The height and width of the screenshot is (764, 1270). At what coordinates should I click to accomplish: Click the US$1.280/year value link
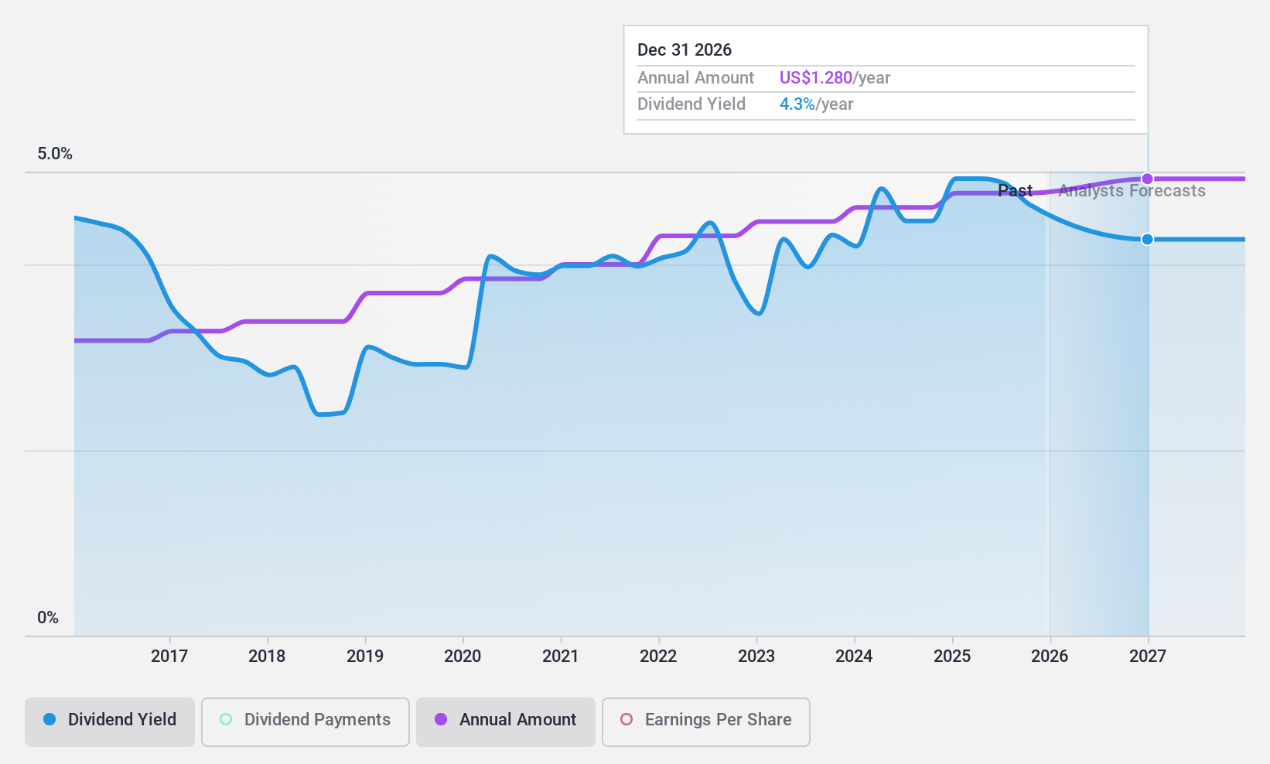817,77
